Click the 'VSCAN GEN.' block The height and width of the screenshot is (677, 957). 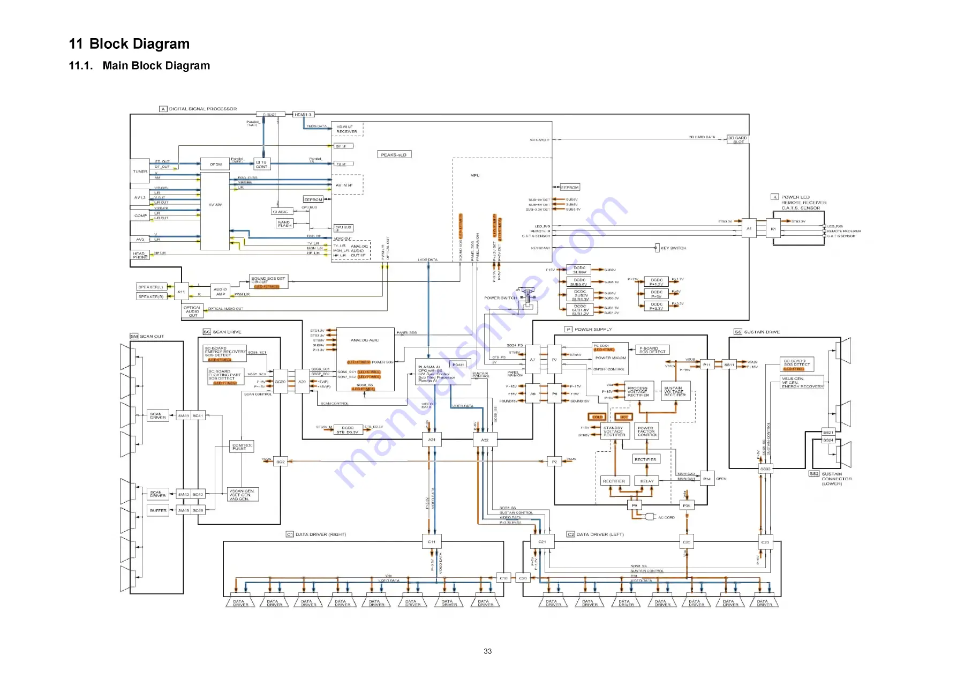click(x=243, y=495)
